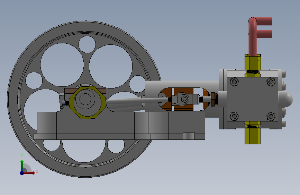Select the square cylinder cover plate face

(x=253, y=99)
